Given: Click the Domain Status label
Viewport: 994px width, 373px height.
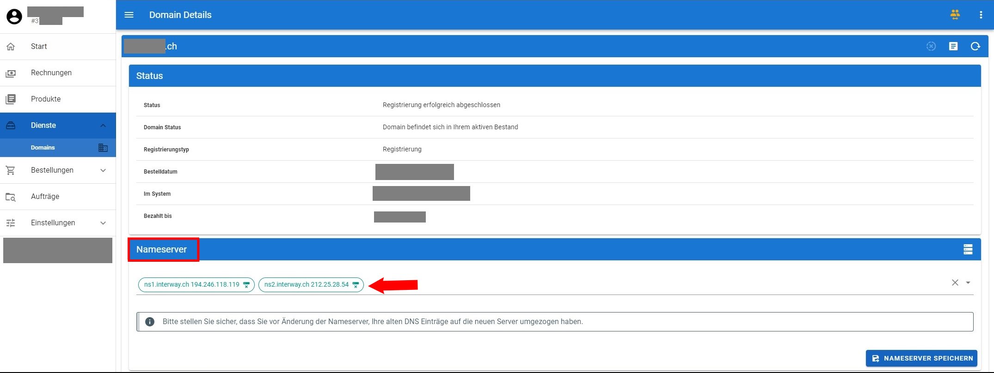Looking at the screenshot, I should point(162,127).
